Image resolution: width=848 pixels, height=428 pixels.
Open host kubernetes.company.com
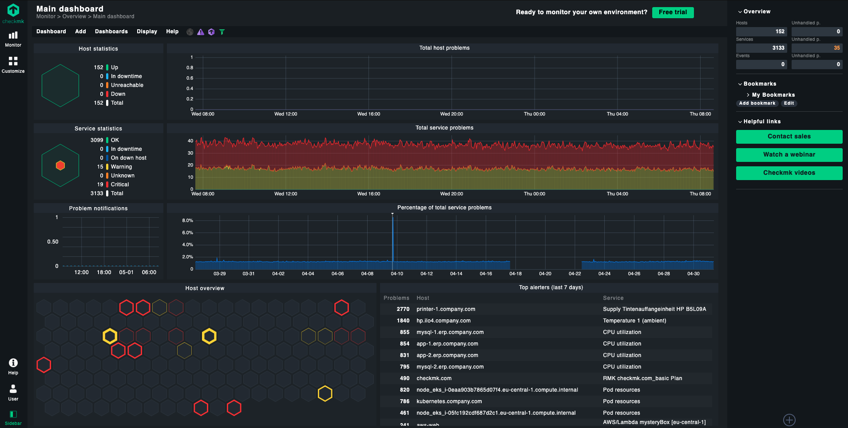(449, 401)
